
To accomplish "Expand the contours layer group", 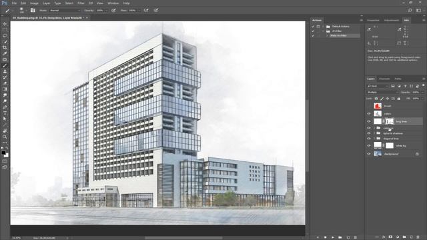I will coord(374,128).
